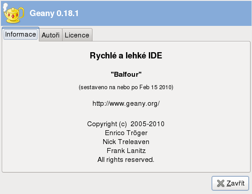
Task: Click the name Enrico Tröger
Action: (126, 133)
